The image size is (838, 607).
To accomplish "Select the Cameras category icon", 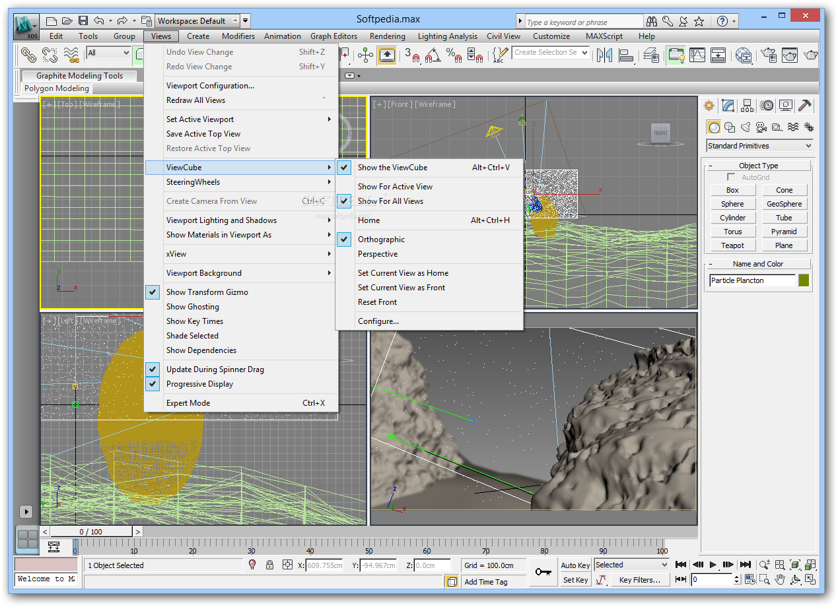I will pyautogui.click(x=761, y=127).
